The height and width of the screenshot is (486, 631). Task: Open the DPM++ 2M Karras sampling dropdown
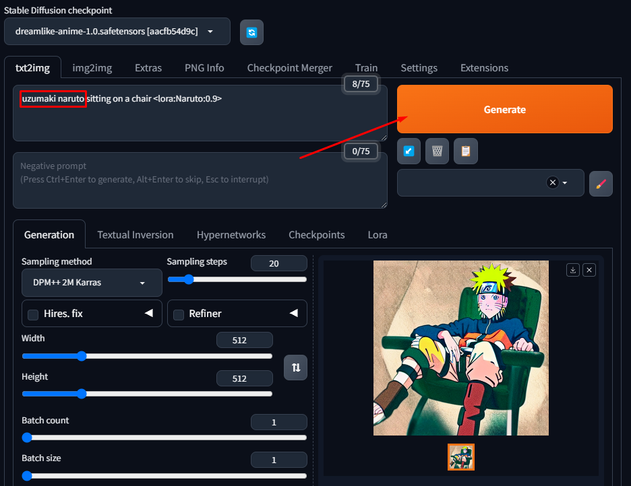tap(92, 283)
